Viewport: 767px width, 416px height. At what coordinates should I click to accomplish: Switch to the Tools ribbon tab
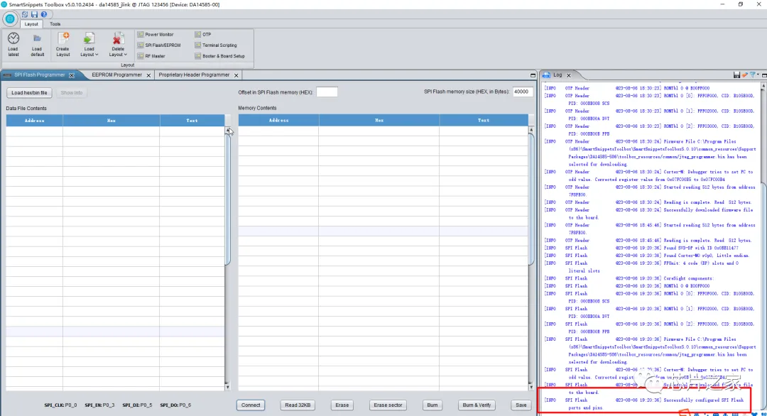(55, 24)
